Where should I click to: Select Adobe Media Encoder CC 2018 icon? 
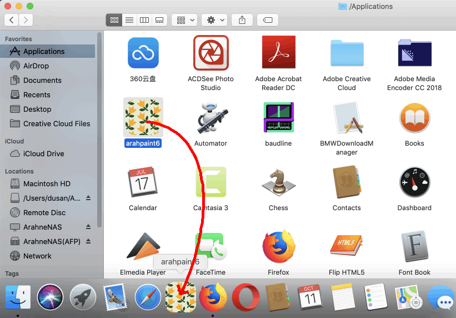414,53
